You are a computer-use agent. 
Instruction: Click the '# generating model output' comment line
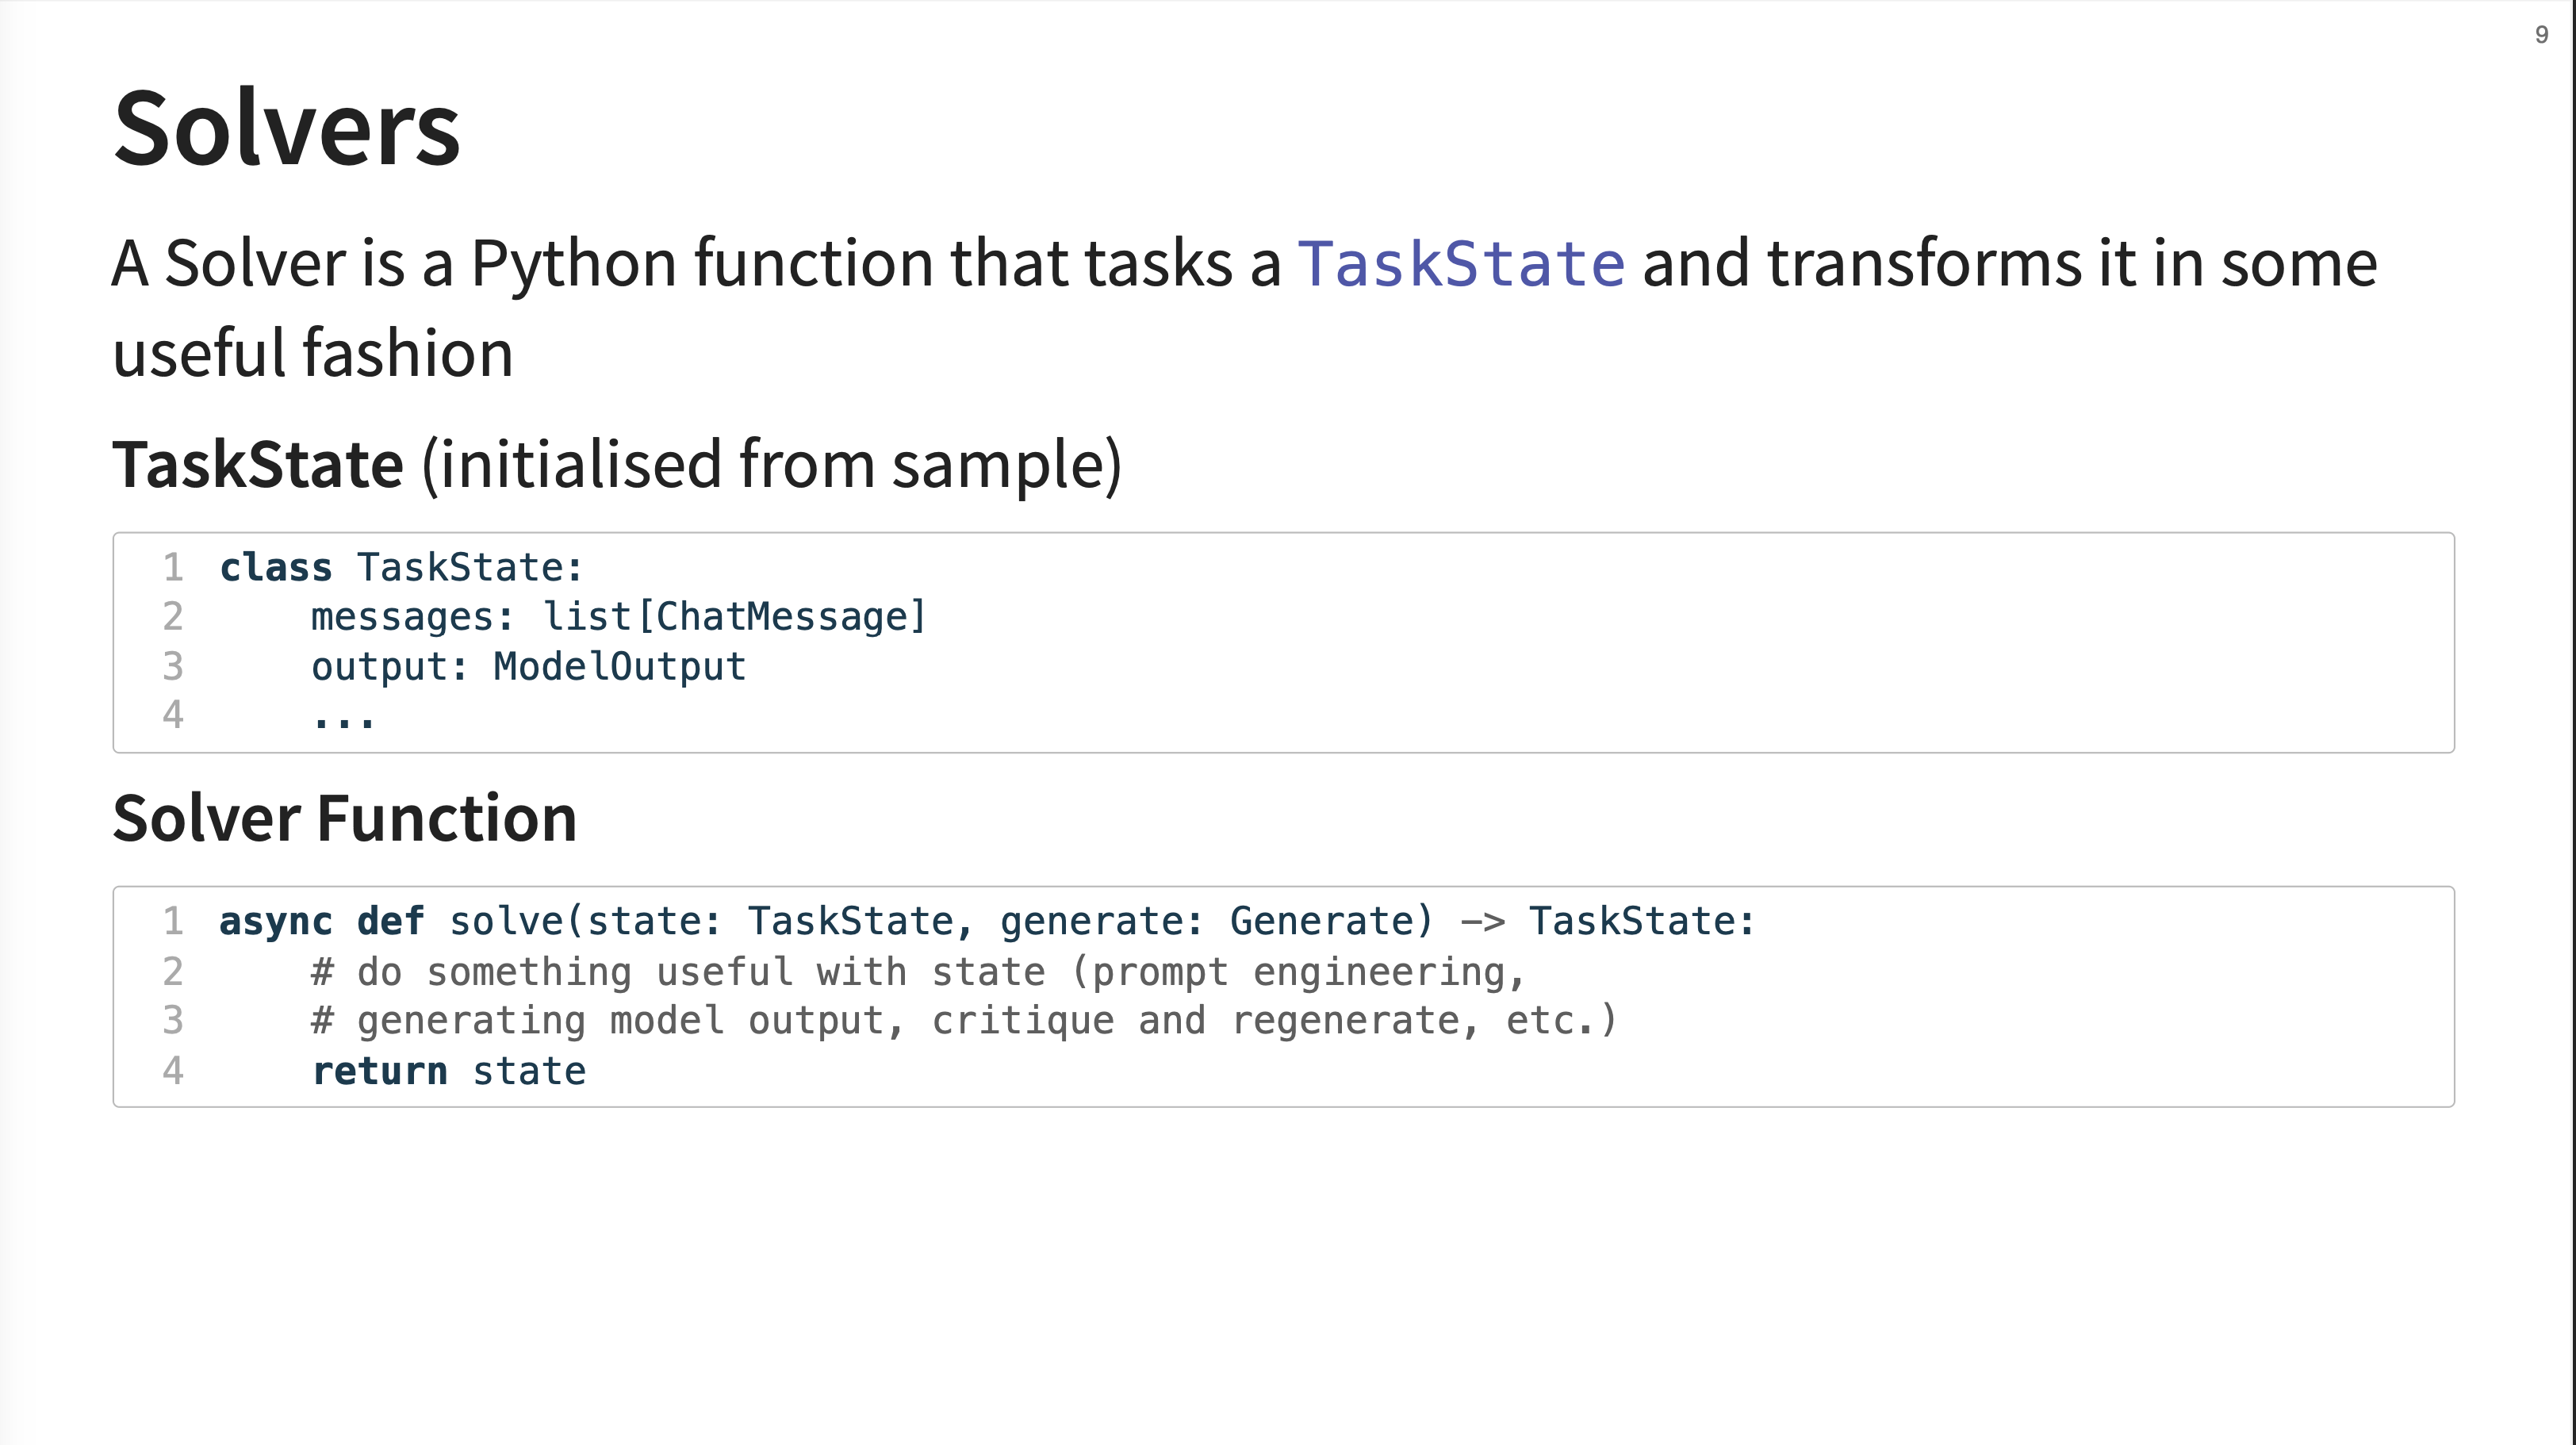[x=964, y=1021]
